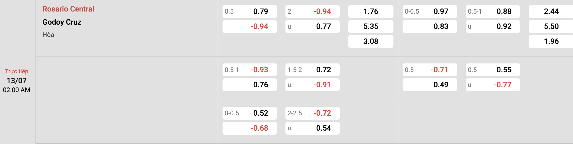Viewport: 573px width, 144px height.
Task: Choose the 1.76 home win odds
Action: pos(371,12)
